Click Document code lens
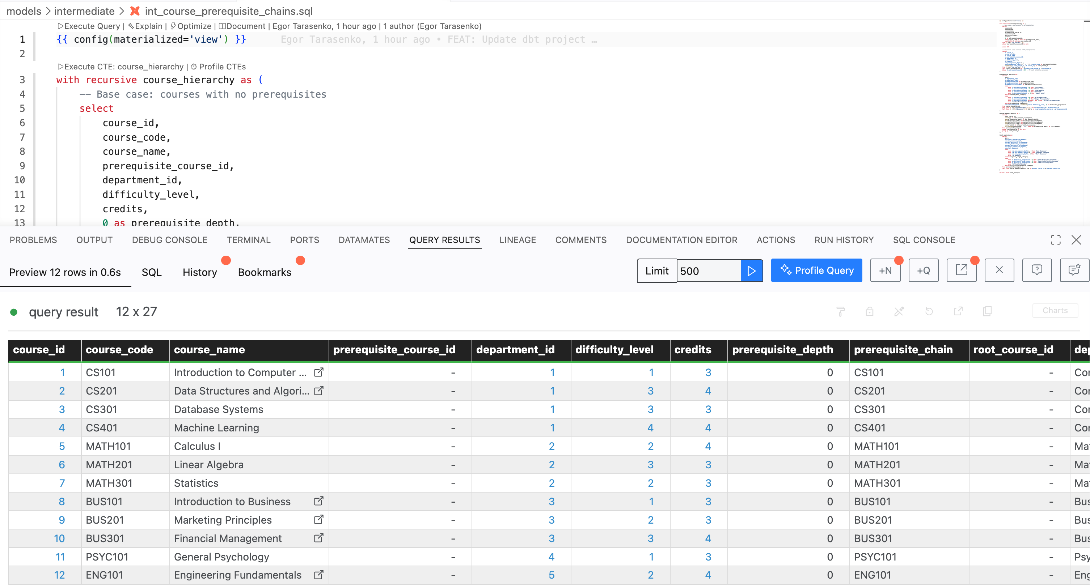The height and width of the screenshot is (588, 1090). (242, 26)
